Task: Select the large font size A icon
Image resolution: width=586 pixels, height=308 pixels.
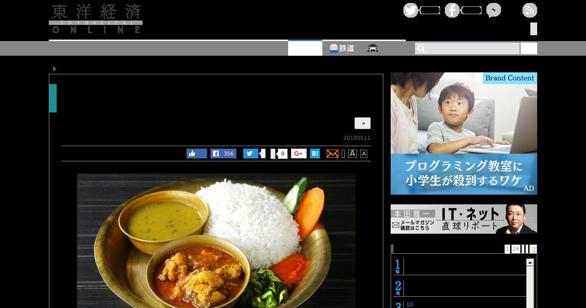Action: (x=353, y=154)
